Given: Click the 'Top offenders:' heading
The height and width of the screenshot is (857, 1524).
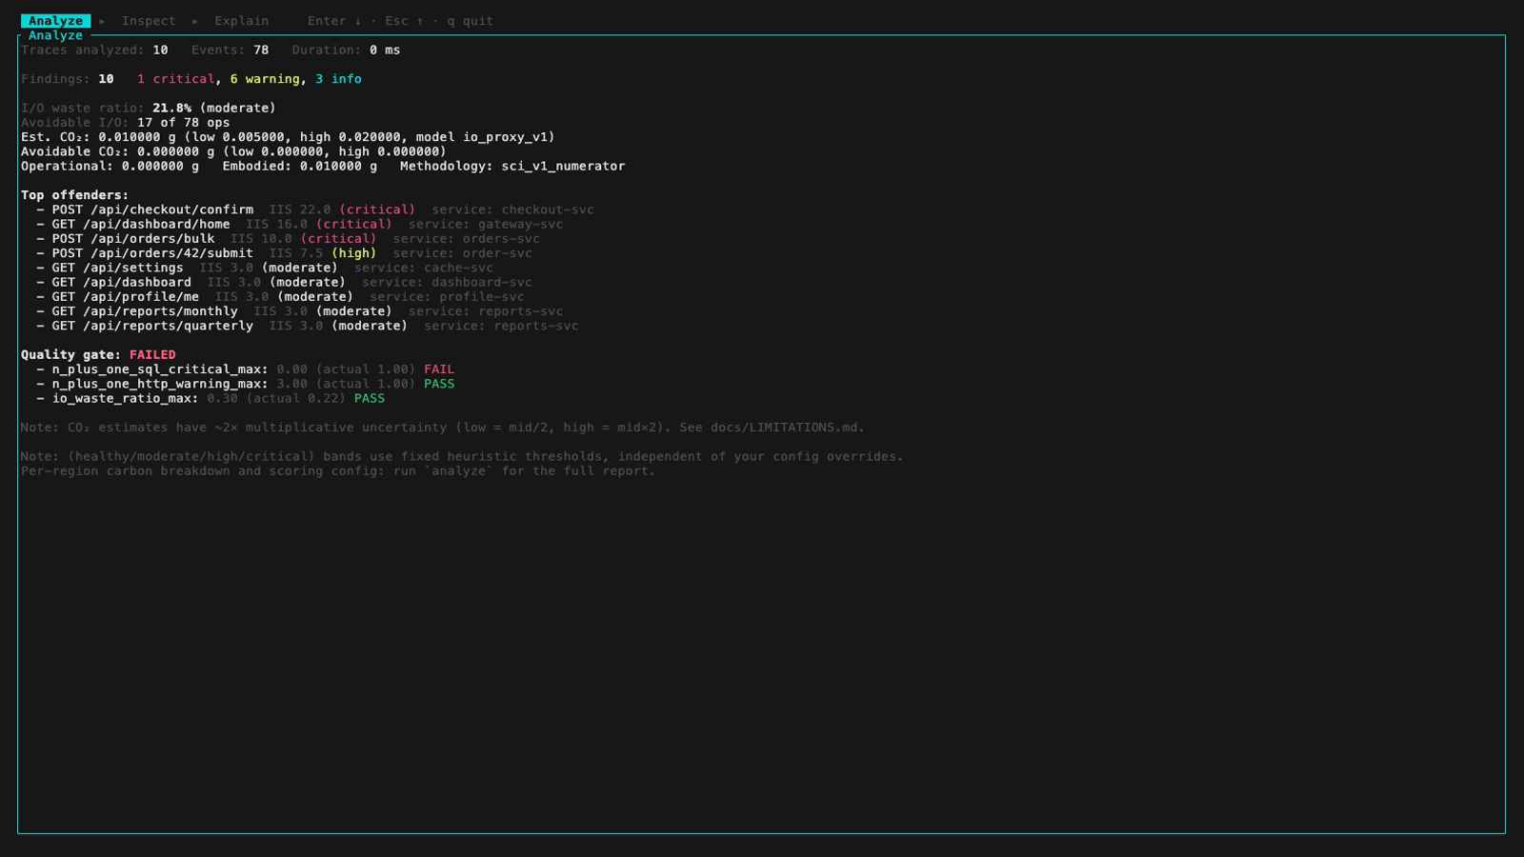Looking at the screenshot, I should [75, 195].
